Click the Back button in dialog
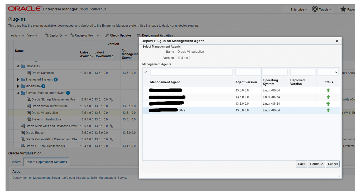The image size is (361, 194). tap(301, 164)
